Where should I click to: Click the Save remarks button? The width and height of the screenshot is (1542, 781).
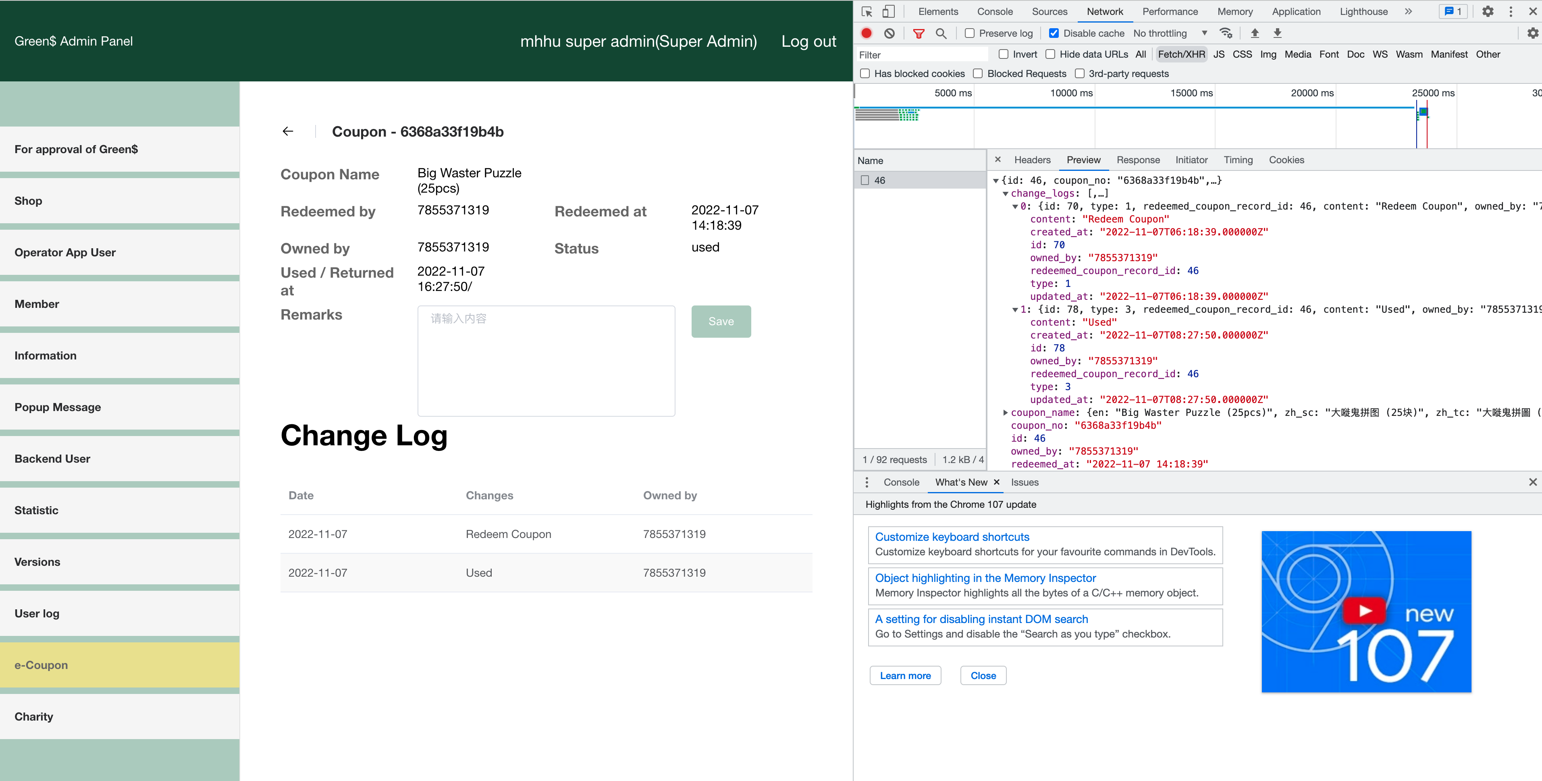click(x=721, y=321)
